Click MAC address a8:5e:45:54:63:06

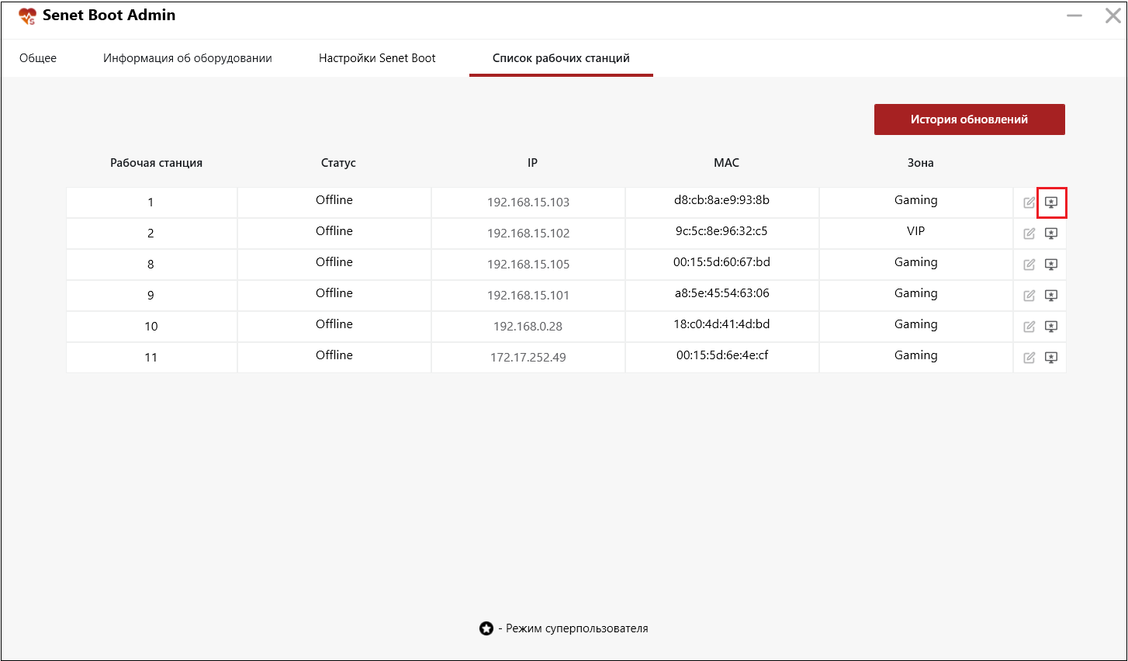tap(722, 293)
